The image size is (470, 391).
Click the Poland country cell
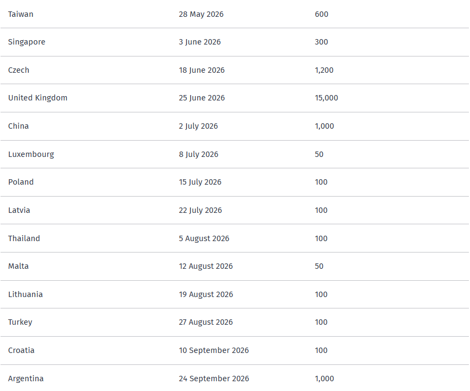(21, 182)
